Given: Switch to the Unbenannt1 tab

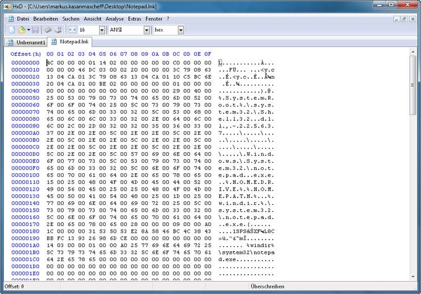Looking at the screenshot, I should tap(26, 43).
